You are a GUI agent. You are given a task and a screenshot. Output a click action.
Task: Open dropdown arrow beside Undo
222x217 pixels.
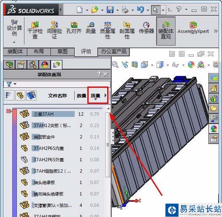tap(148, 10)
